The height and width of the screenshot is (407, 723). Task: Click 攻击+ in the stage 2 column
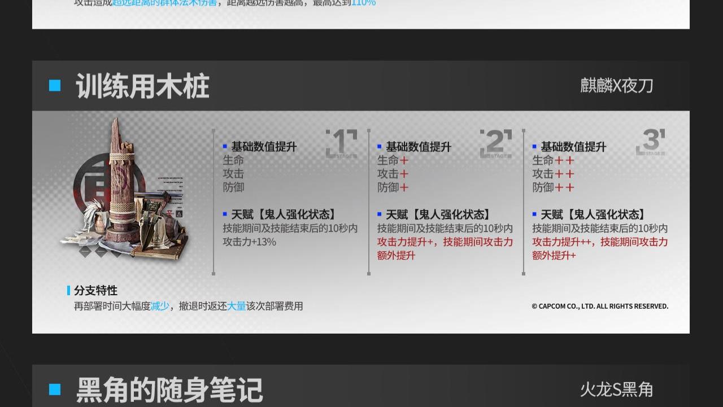(x=393, y=174)
